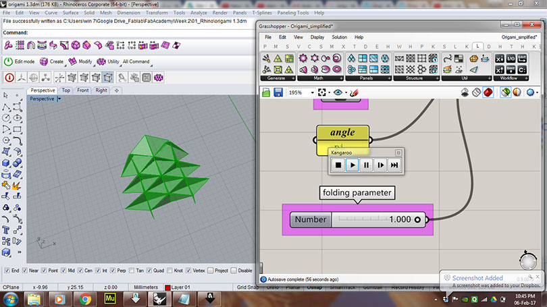
Task: Open the Rhino Analyze menu
Action: [199, 13]
